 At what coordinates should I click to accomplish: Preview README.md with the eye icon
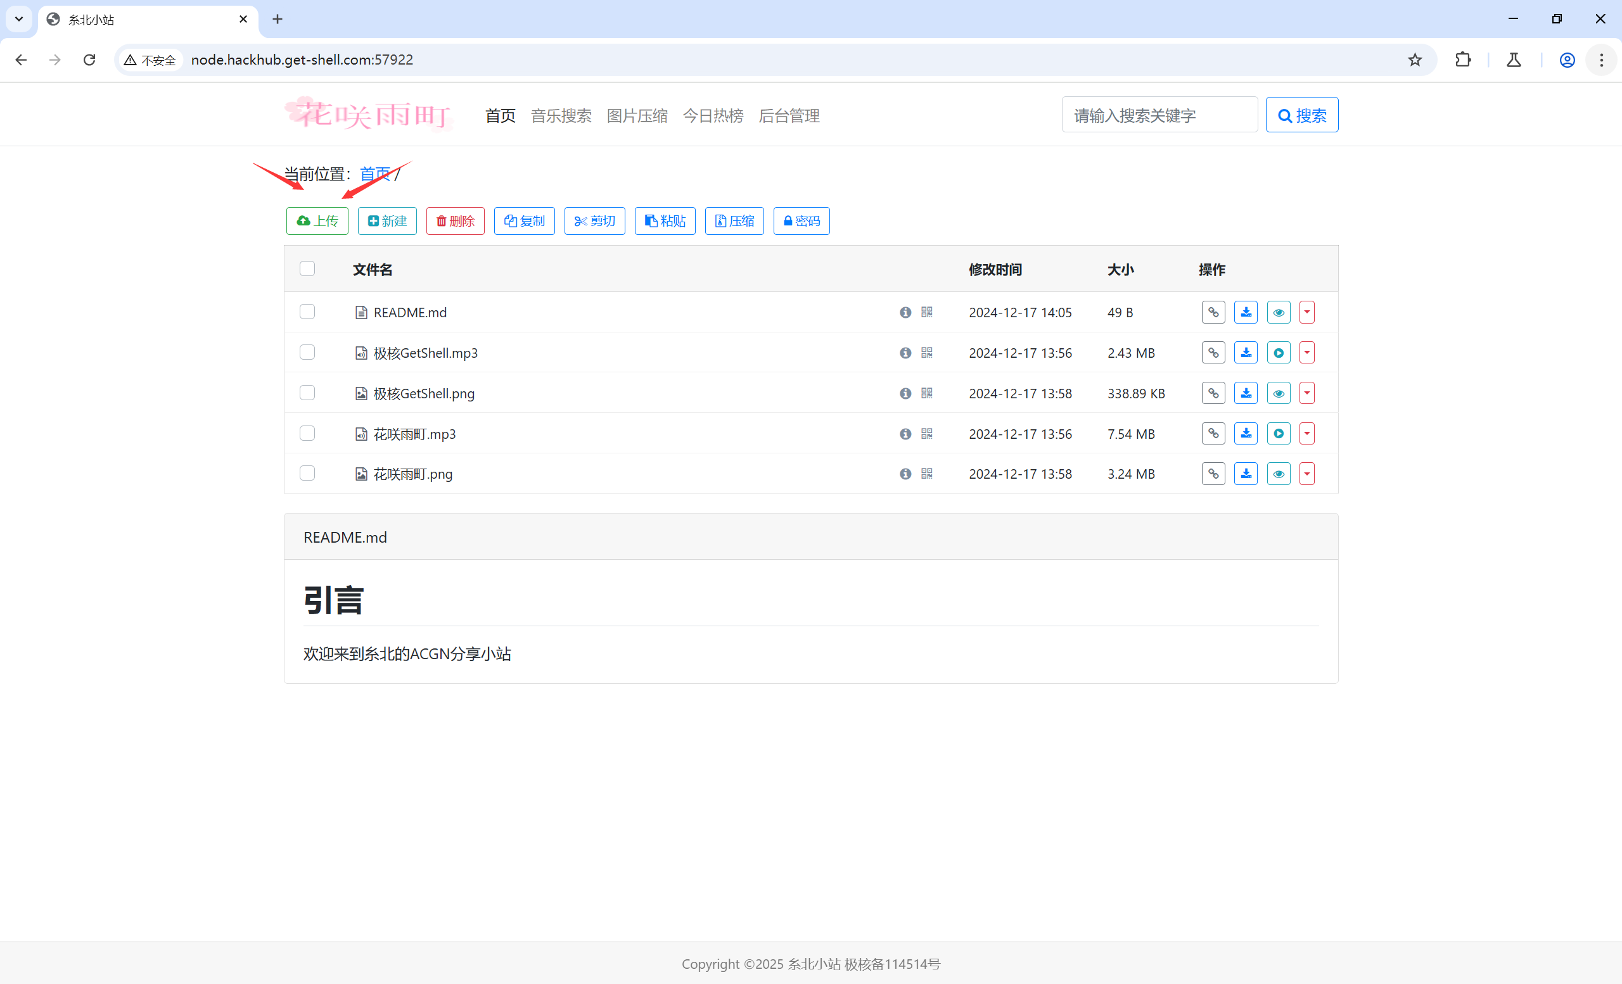pyautogui.click(x=1279, y=312)
